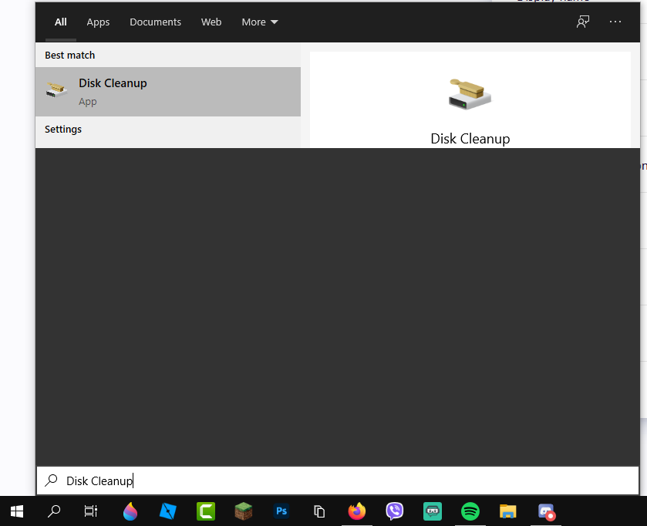Open Spotify from the taskbar
This screenshot has width=647, height=526.
pyautogui.click(x=470, y=511)
